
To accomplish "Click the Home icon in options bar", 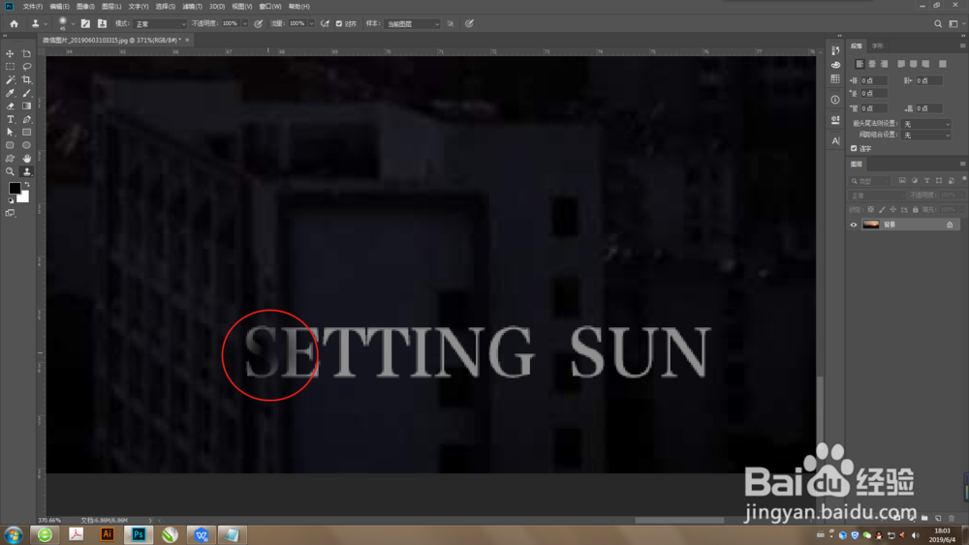I will (14, 23).
